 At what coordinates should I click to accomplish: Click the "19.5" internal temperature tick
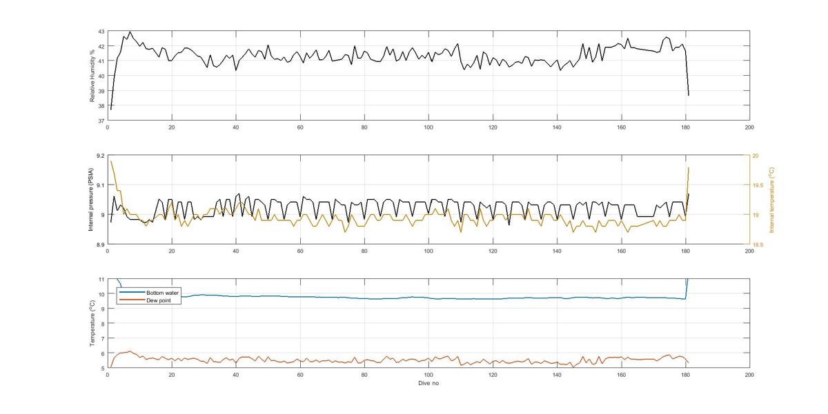[x=758, y=185]
